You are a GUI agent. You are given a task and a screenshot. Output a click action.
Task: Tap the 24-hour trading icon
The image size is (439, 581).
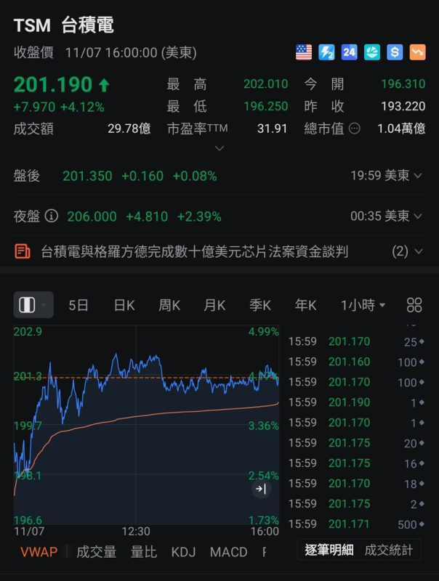tap(350, 52)
